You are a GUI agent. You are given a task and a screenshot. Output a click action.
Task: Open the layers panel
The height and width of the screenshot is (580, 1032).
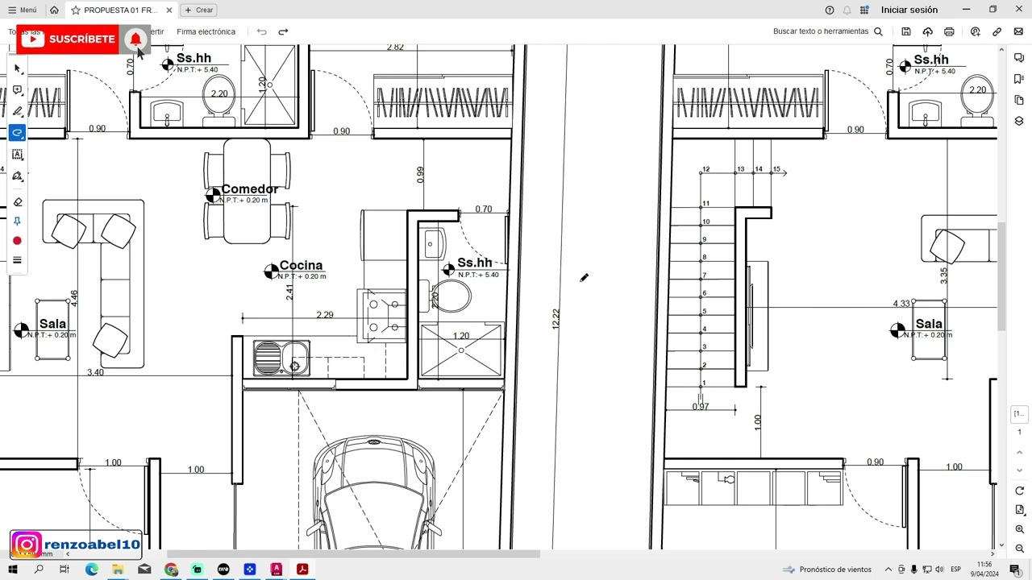click(x=1019, y=121)
